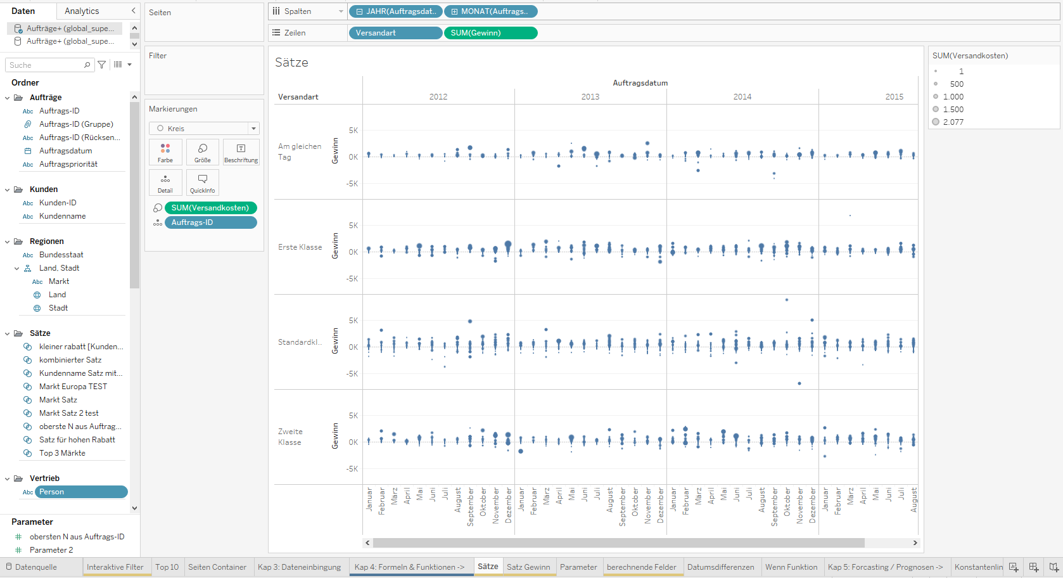
Task: Create a new worksheet
Action: point(1014,567)
